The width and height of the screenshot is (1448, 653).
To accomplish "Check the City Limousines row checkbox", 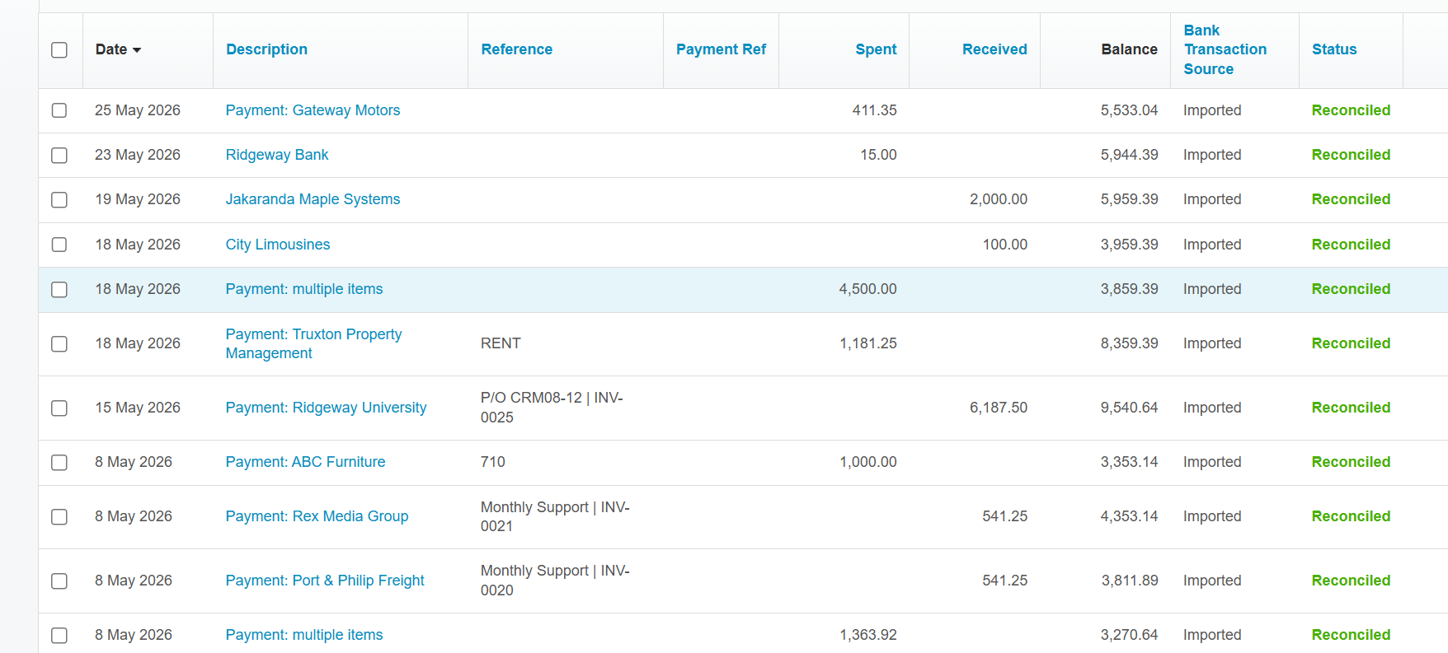I will [59, 245].
